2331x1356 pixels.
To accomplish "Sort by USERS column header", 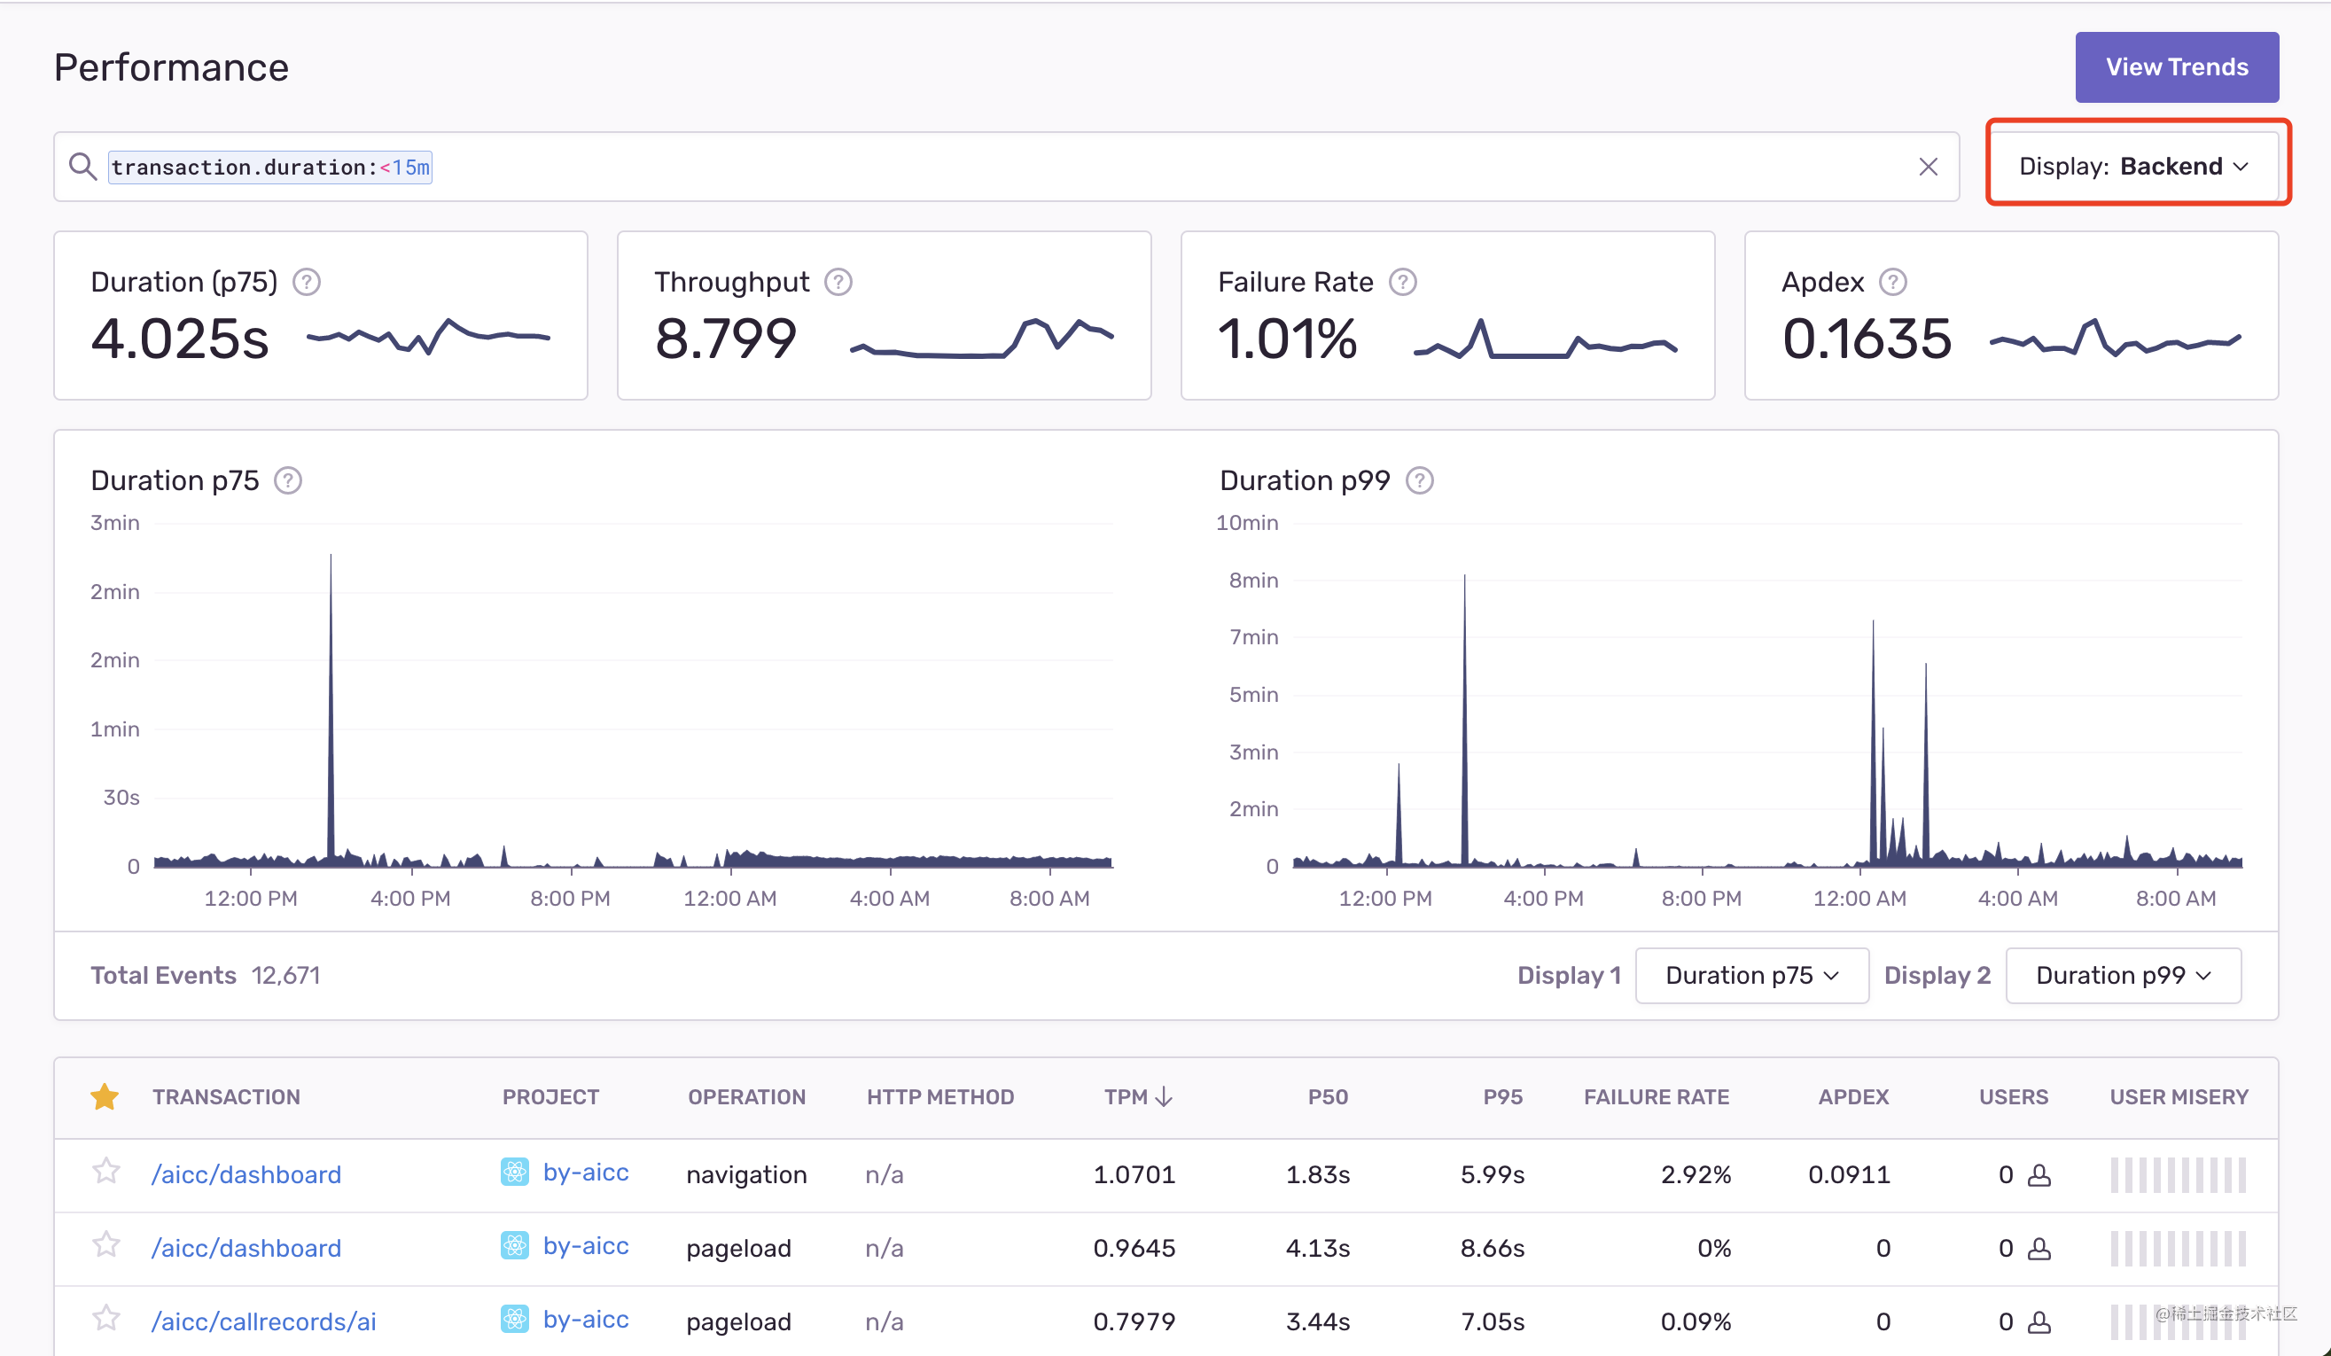I will tap(2013, 1097).
